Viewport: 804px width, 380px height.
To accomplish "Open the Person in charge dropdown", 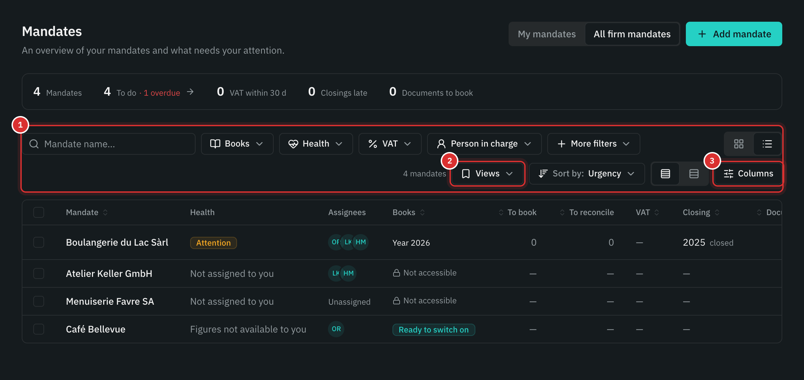I will click(x=484, y=144).
